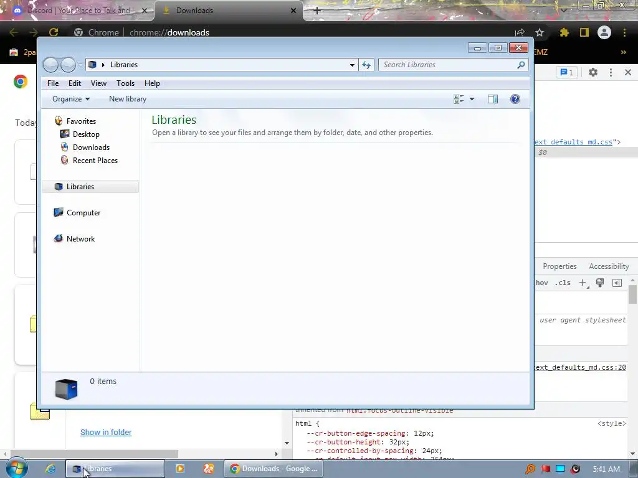Viewport: 638px width, 478px height.
Task: Click the change your view icon
Action: pos(459,99)
